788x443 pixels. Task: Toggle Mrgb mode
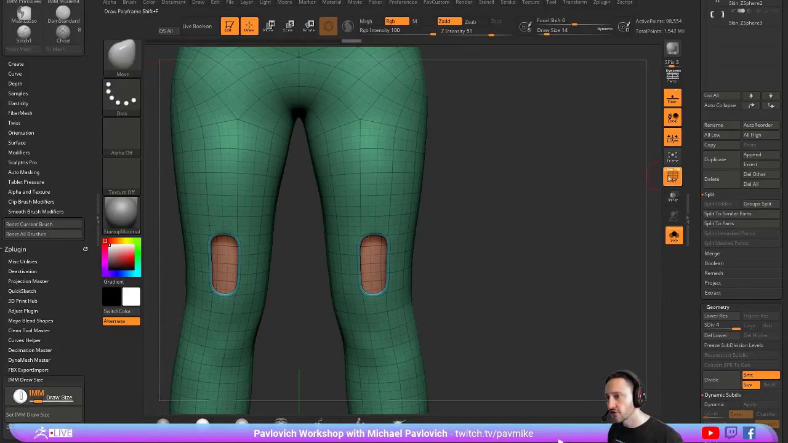click(x=366, y=22)
